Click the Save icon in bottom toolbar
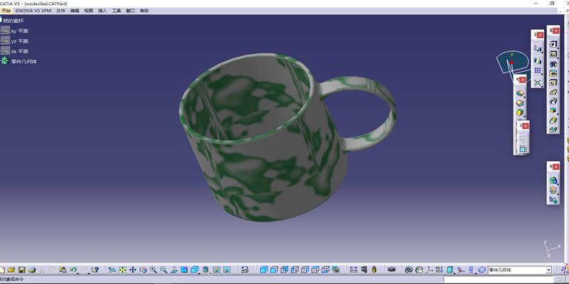This screenshot has height=284, width=569. pos(21,270)
